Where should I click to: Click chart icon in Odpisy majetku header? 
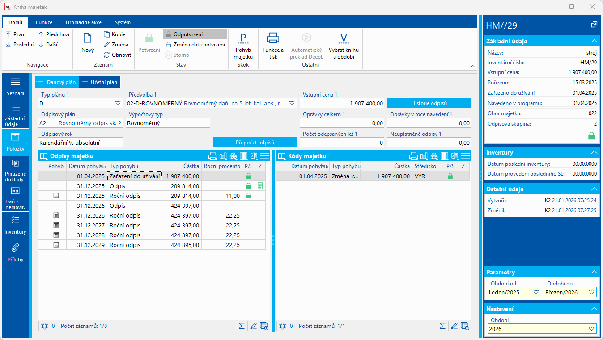click(x=223, y=156)
